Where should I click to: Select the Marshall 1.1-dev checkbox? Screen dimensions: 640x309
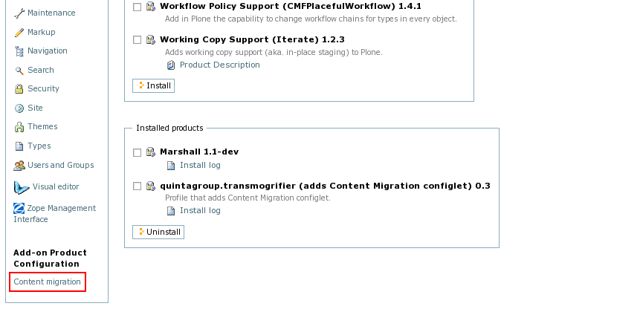tap(137, 152)
